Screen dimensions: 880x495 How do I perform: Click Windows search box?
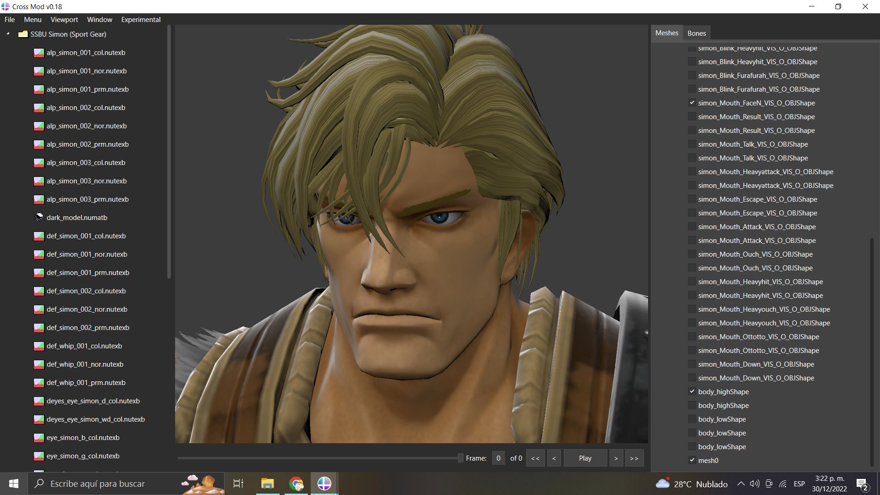click(126, 484)
